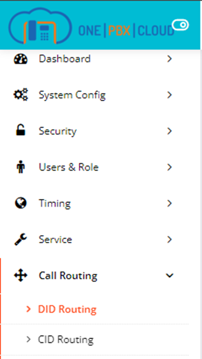Screen dimensions: 202x359
Task: Expand the Security chevron arrow
Action: coord(169,131)
